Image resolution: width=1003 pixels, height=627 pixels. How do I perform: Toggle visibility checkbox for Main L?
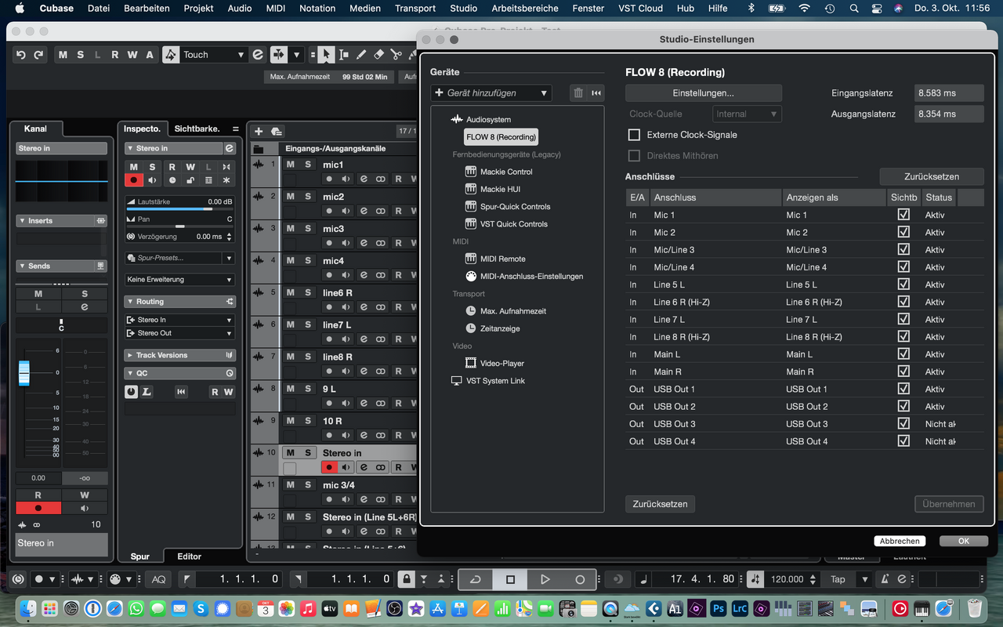coord(903,354)
